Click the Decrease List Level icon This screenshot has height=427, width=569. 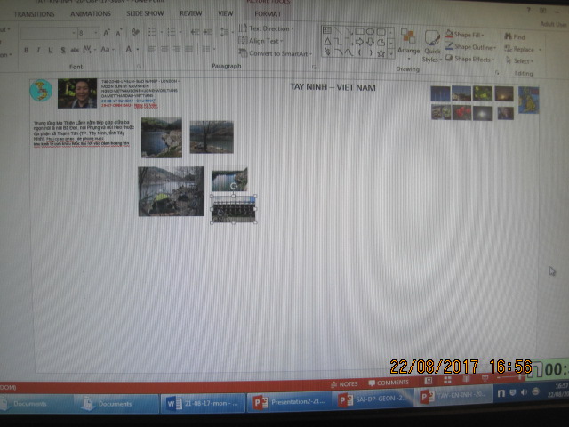[196, 32]
